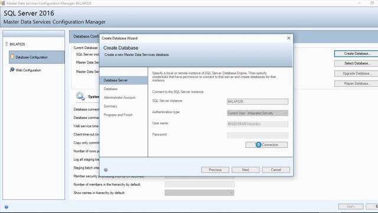Image resolution: width=378 pixels, height=213 pixels.
Task: Click Repair Database button
Action: [356, 83]
